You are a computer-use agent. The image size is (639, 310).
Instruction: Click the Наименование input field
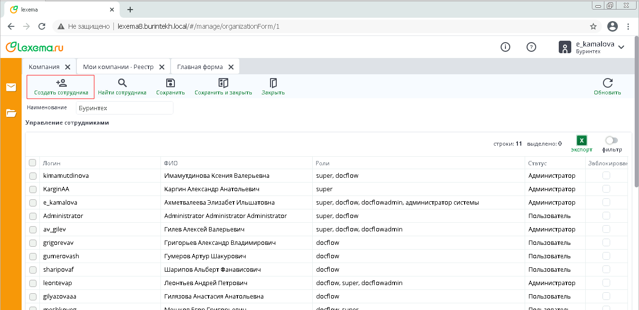124,108
